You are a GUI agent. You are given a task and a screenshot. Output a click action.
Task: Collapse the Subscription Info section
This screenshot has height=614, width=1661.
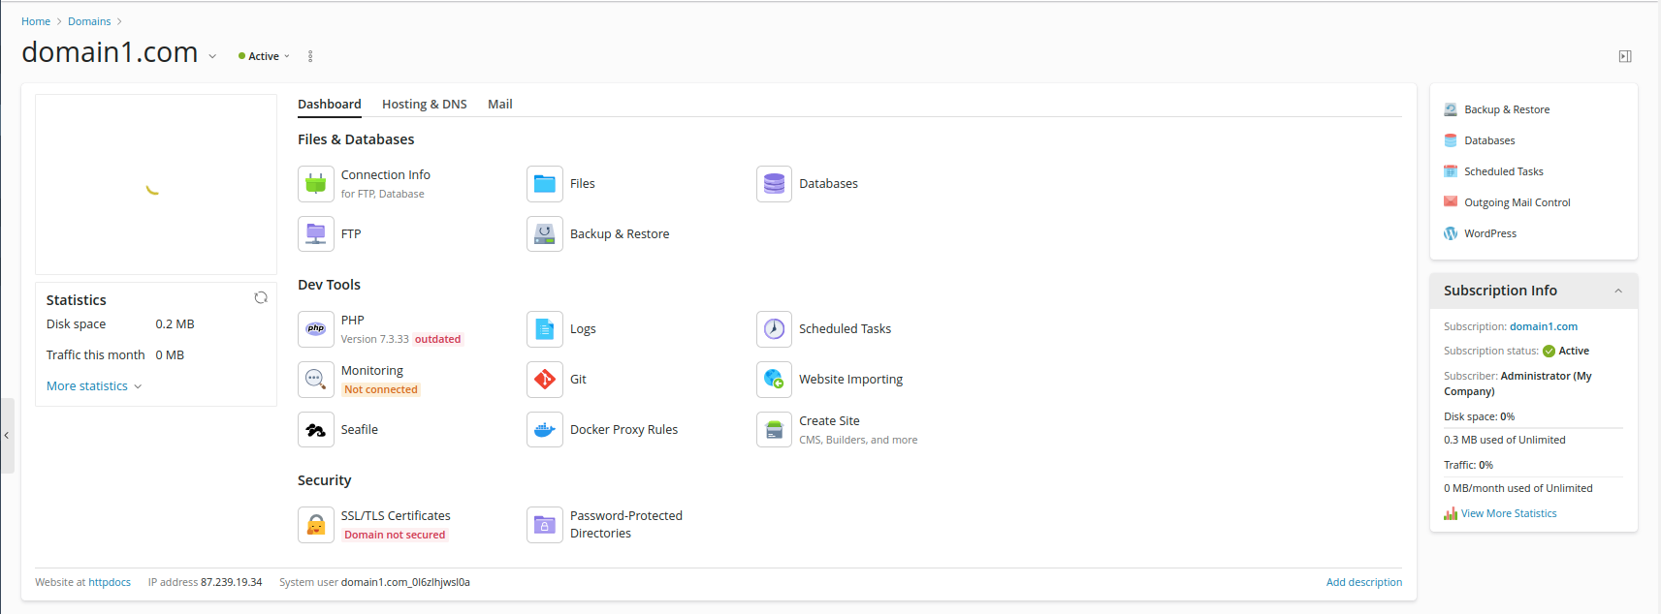(x=1618, y=291)
